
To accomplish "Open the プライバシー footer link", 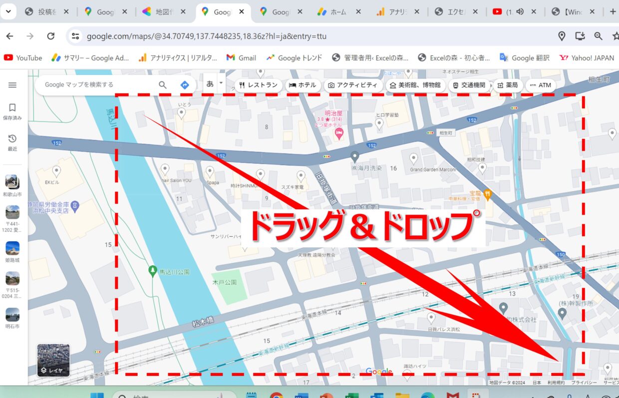I will pyautogui.click(x=584, y=383).
